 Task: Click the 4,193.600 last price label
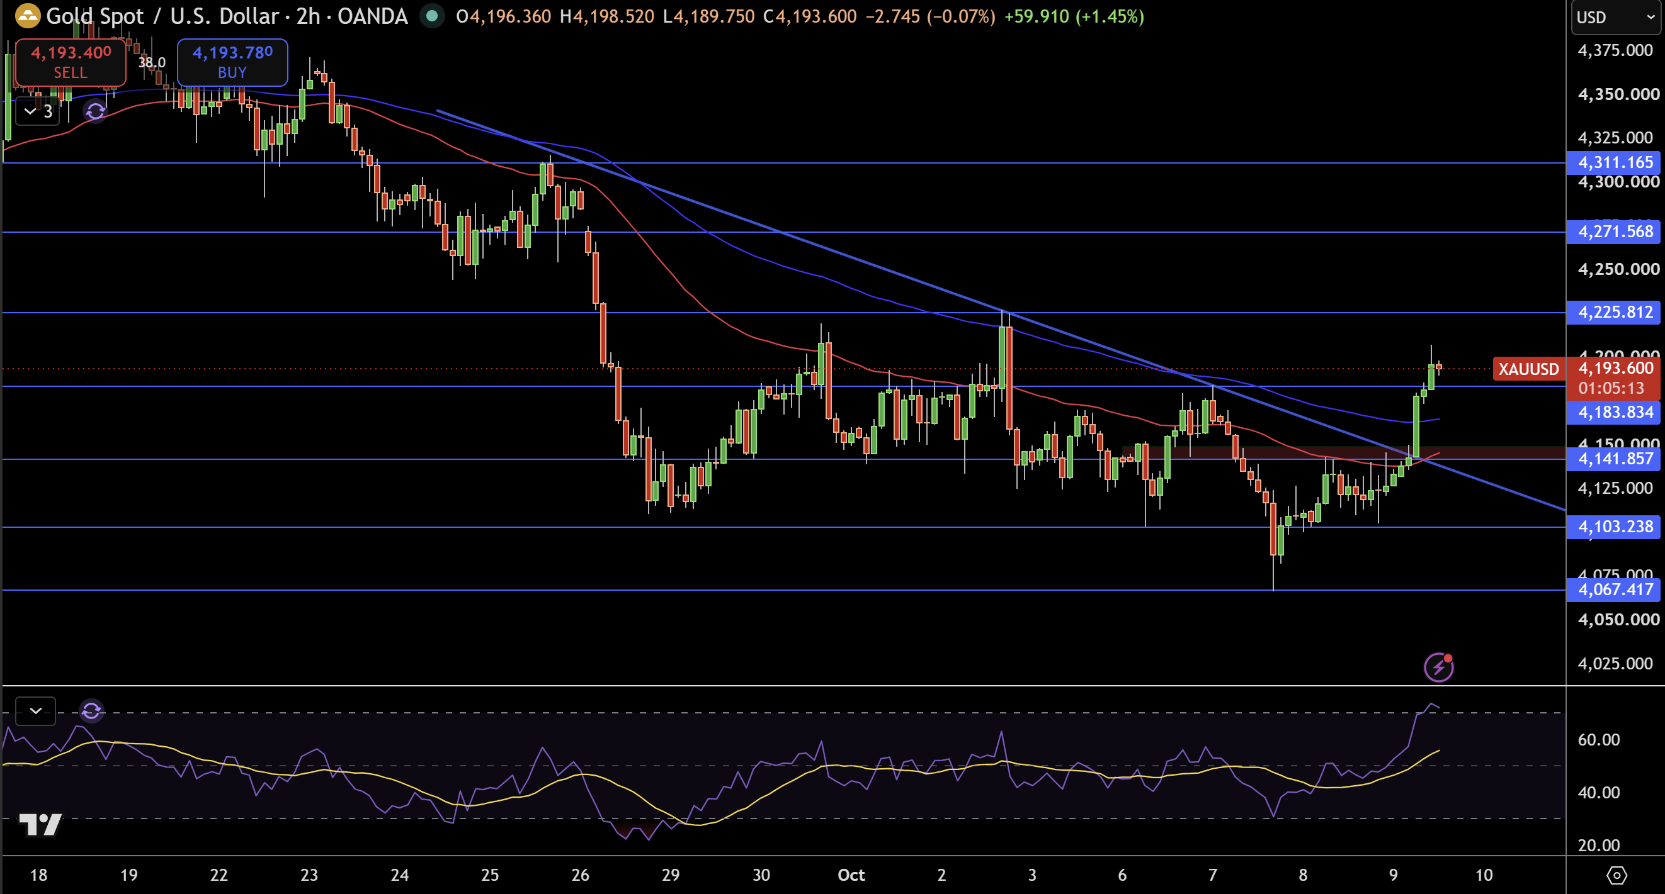point(1615,367)
